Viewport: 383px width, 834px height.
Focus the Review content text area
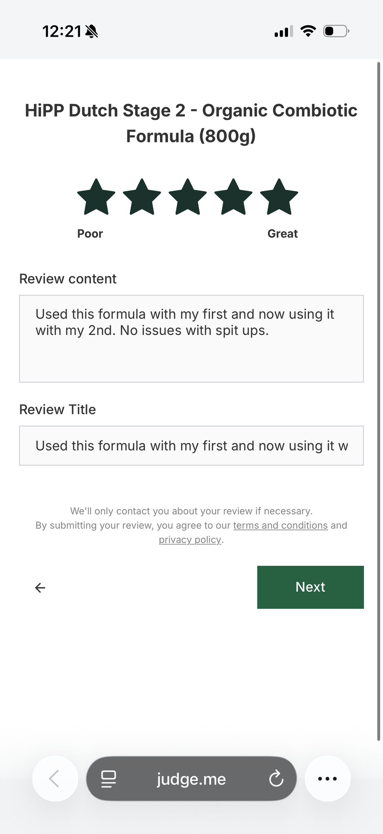(191, 339)
